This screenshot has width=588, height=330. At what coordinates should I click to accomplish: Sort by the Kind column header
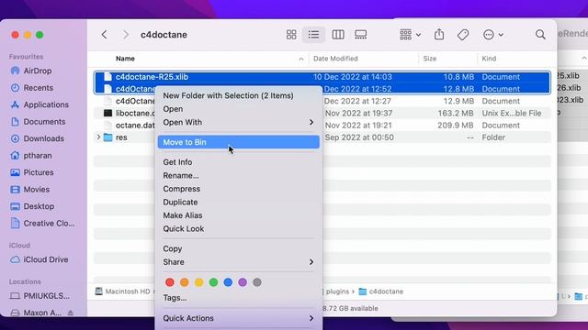coord(489,59)
